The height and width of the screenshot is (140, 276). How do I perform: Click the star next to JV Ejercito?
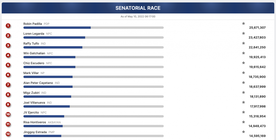243,112
